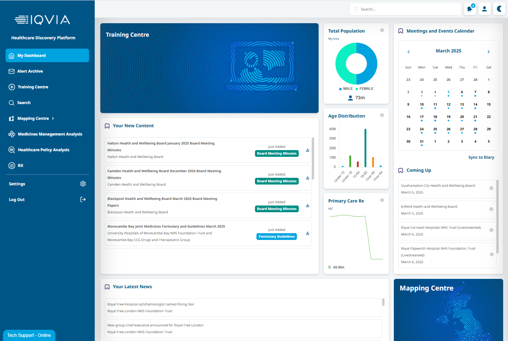This screenshot has height=341, width=508.
Task: Click the Training Centre banner image
Action: [209, 68]
